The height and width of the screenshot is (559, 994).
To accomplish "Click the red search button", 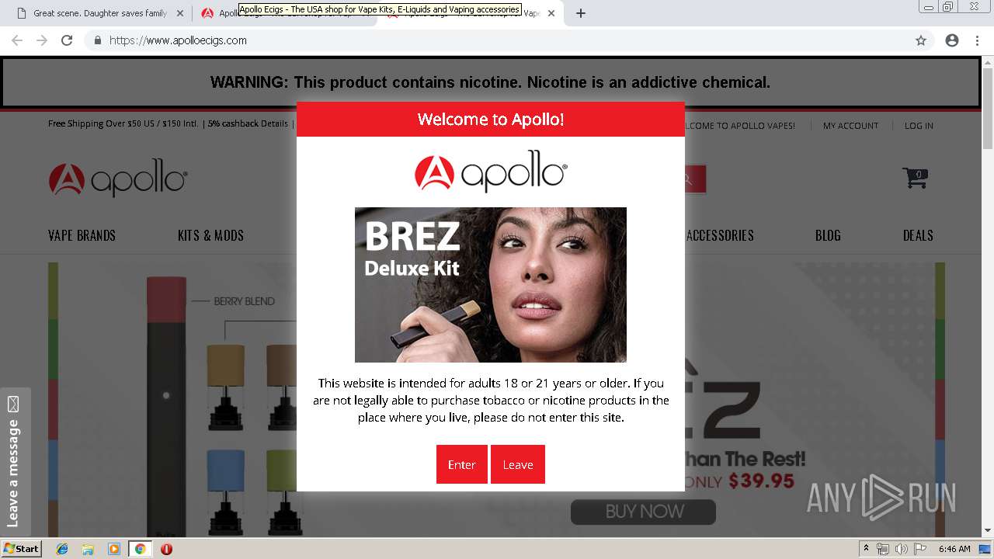I will [694, 179].
